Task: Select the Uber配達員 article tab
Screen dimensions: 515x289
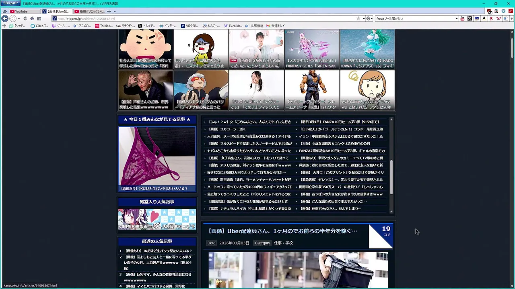Action: pyautogui.click(x=56, y=11)
